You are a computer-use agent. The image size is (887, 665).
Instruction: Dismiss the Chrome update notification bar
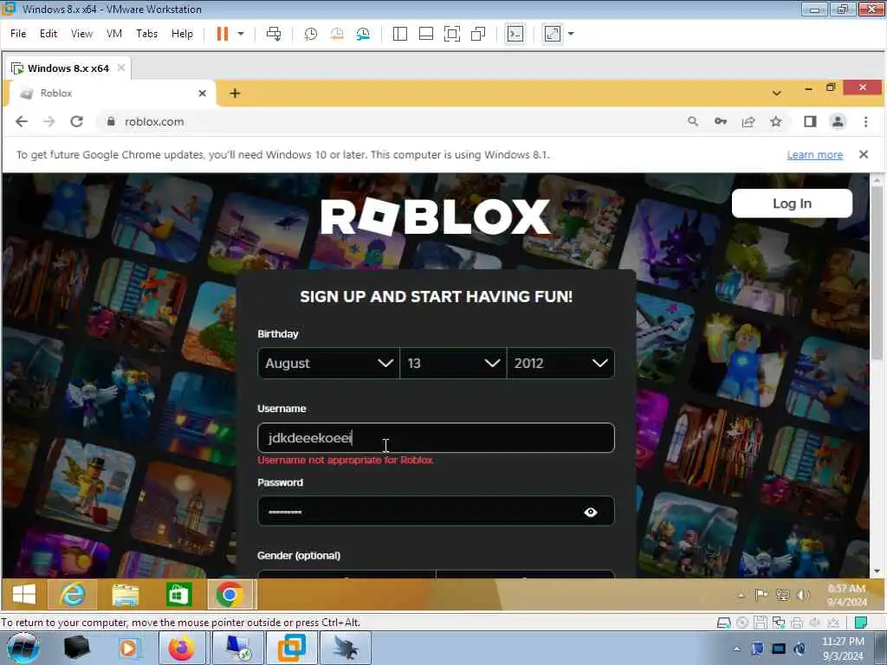[864, 154]
